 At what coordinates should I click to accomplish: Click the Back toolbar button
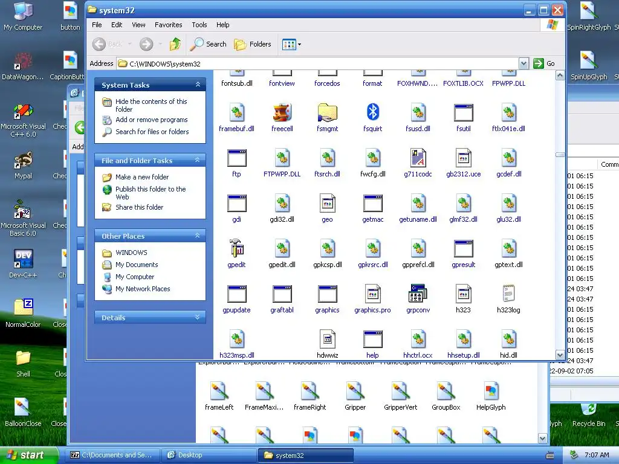(108, 43)
